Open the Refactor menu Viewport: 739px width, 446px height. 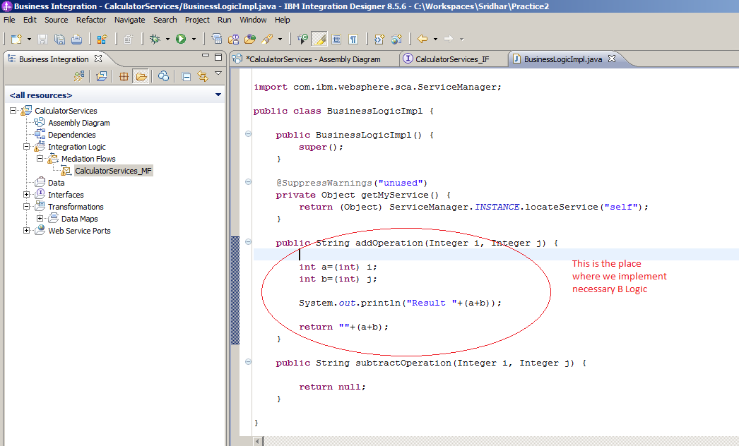point(90,20)
